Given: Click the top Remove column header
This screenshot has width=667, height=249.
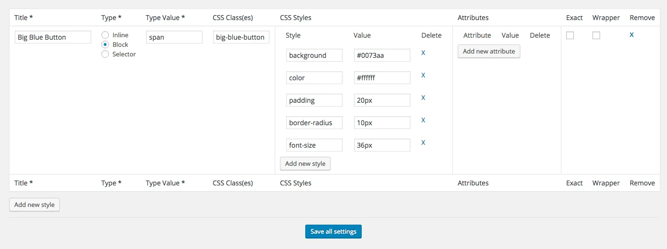Looking at the screenshot, I should point(642,18).
